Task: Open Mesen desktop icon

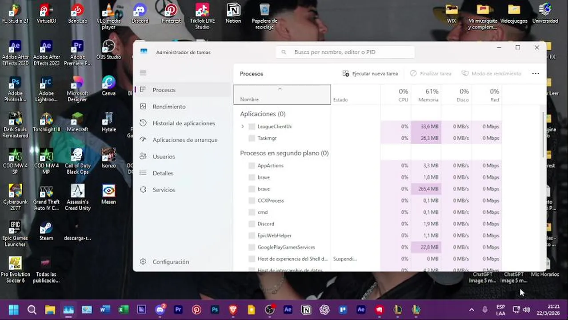Action: tap(108, 195)
